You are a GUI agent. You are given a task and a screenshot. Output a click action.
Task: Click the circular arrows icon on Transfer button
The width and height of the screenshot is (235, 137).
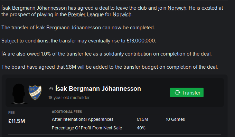pyautogui.click(x=177, y=92)
